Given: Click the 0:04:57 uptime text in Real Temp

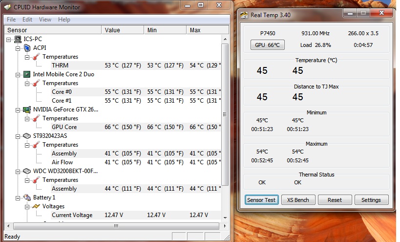Looking at the screenshot, I should click(x=363, y=45).
